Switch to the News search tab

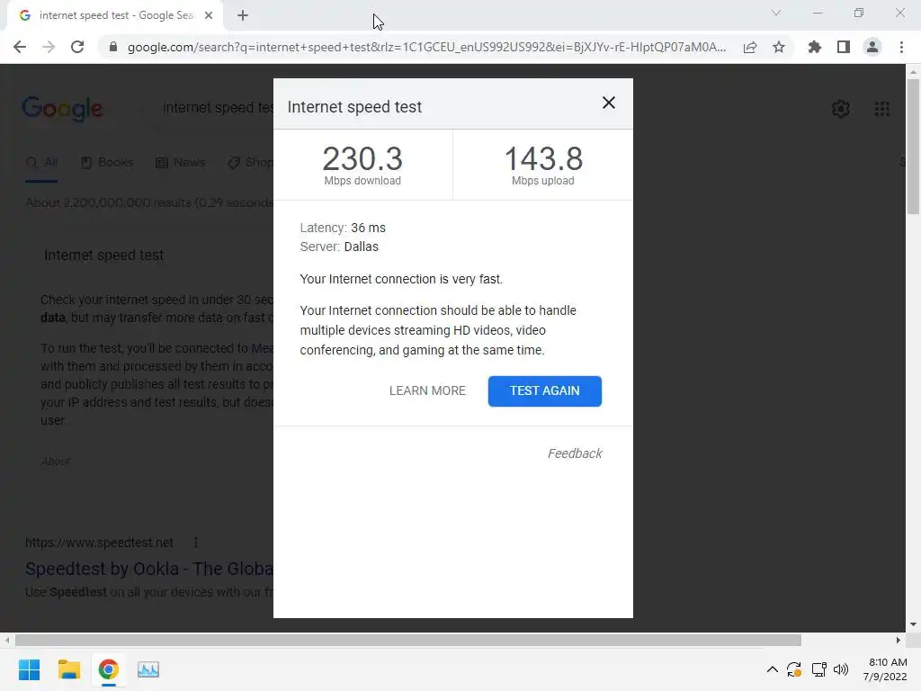pyautogui.click(x=180, y=162)
